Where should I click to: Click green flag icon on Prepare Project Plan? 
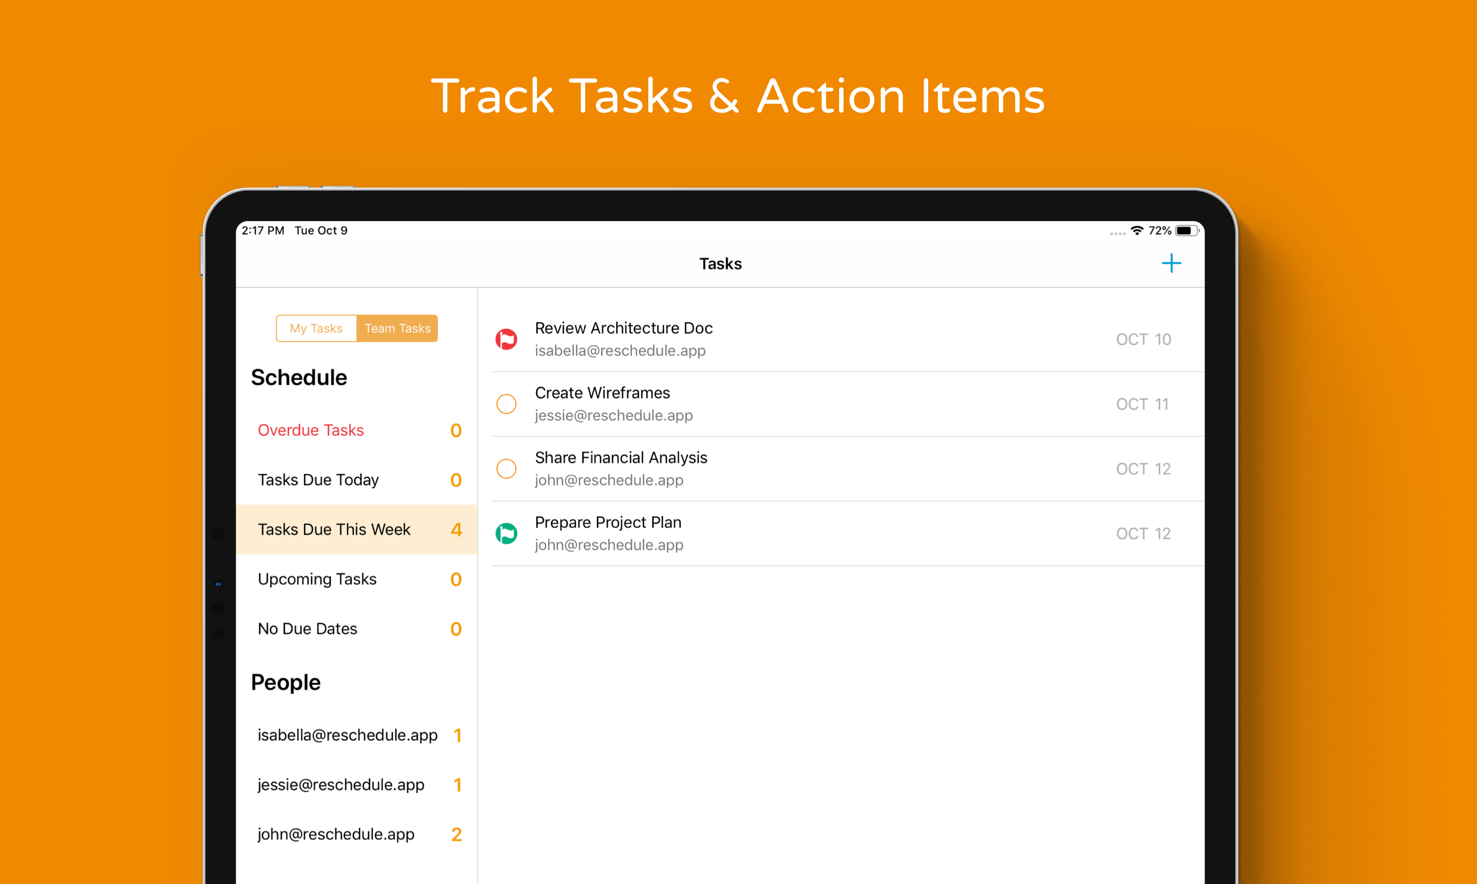pos(506,533)
